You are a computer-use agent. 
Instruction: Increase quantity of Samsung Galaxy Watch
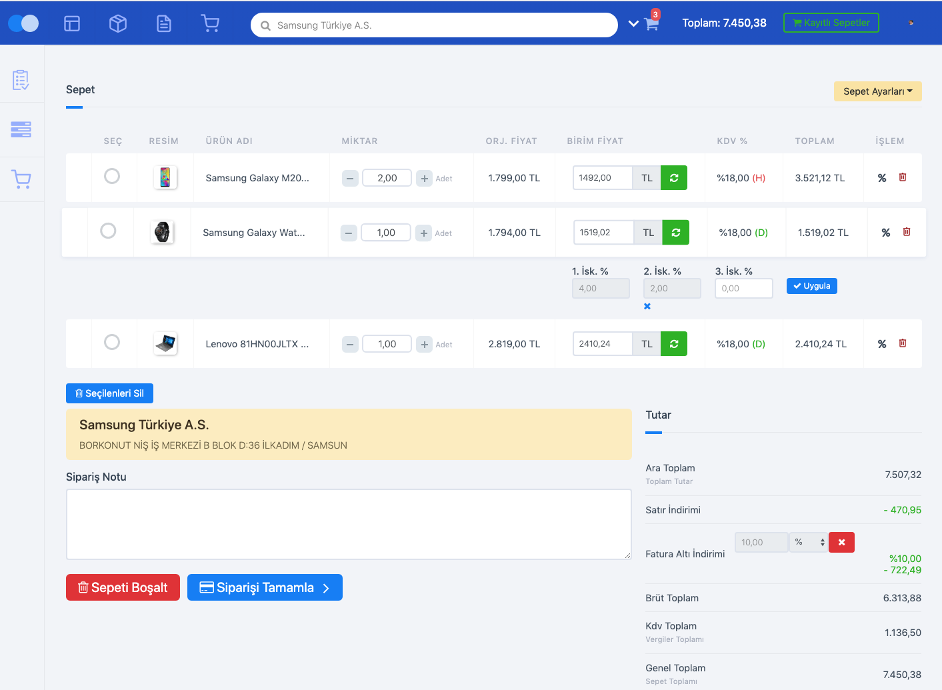point(424,233)
